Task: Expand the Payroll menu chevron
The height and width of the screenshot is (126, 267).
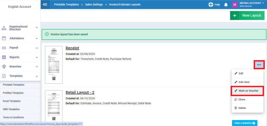Action: click(x=37, y=48)
